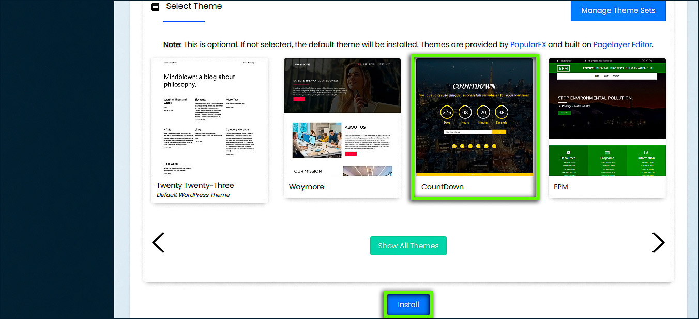Screen dimensions: 699x319
Task: Collapse the Select Theme section minus icon
Action: pos(155,7)
